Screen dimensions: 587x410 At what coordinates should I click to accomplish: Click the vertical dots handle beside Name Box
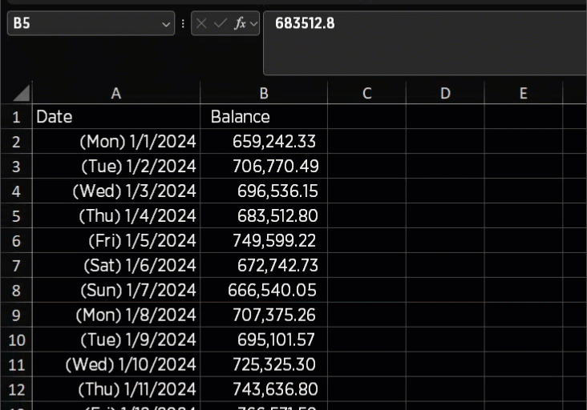[x=184, y=24]
